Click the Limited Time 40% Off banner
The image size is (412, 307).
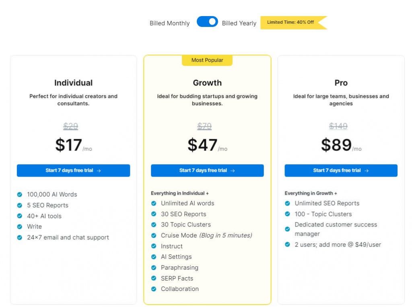coord(293,23)
